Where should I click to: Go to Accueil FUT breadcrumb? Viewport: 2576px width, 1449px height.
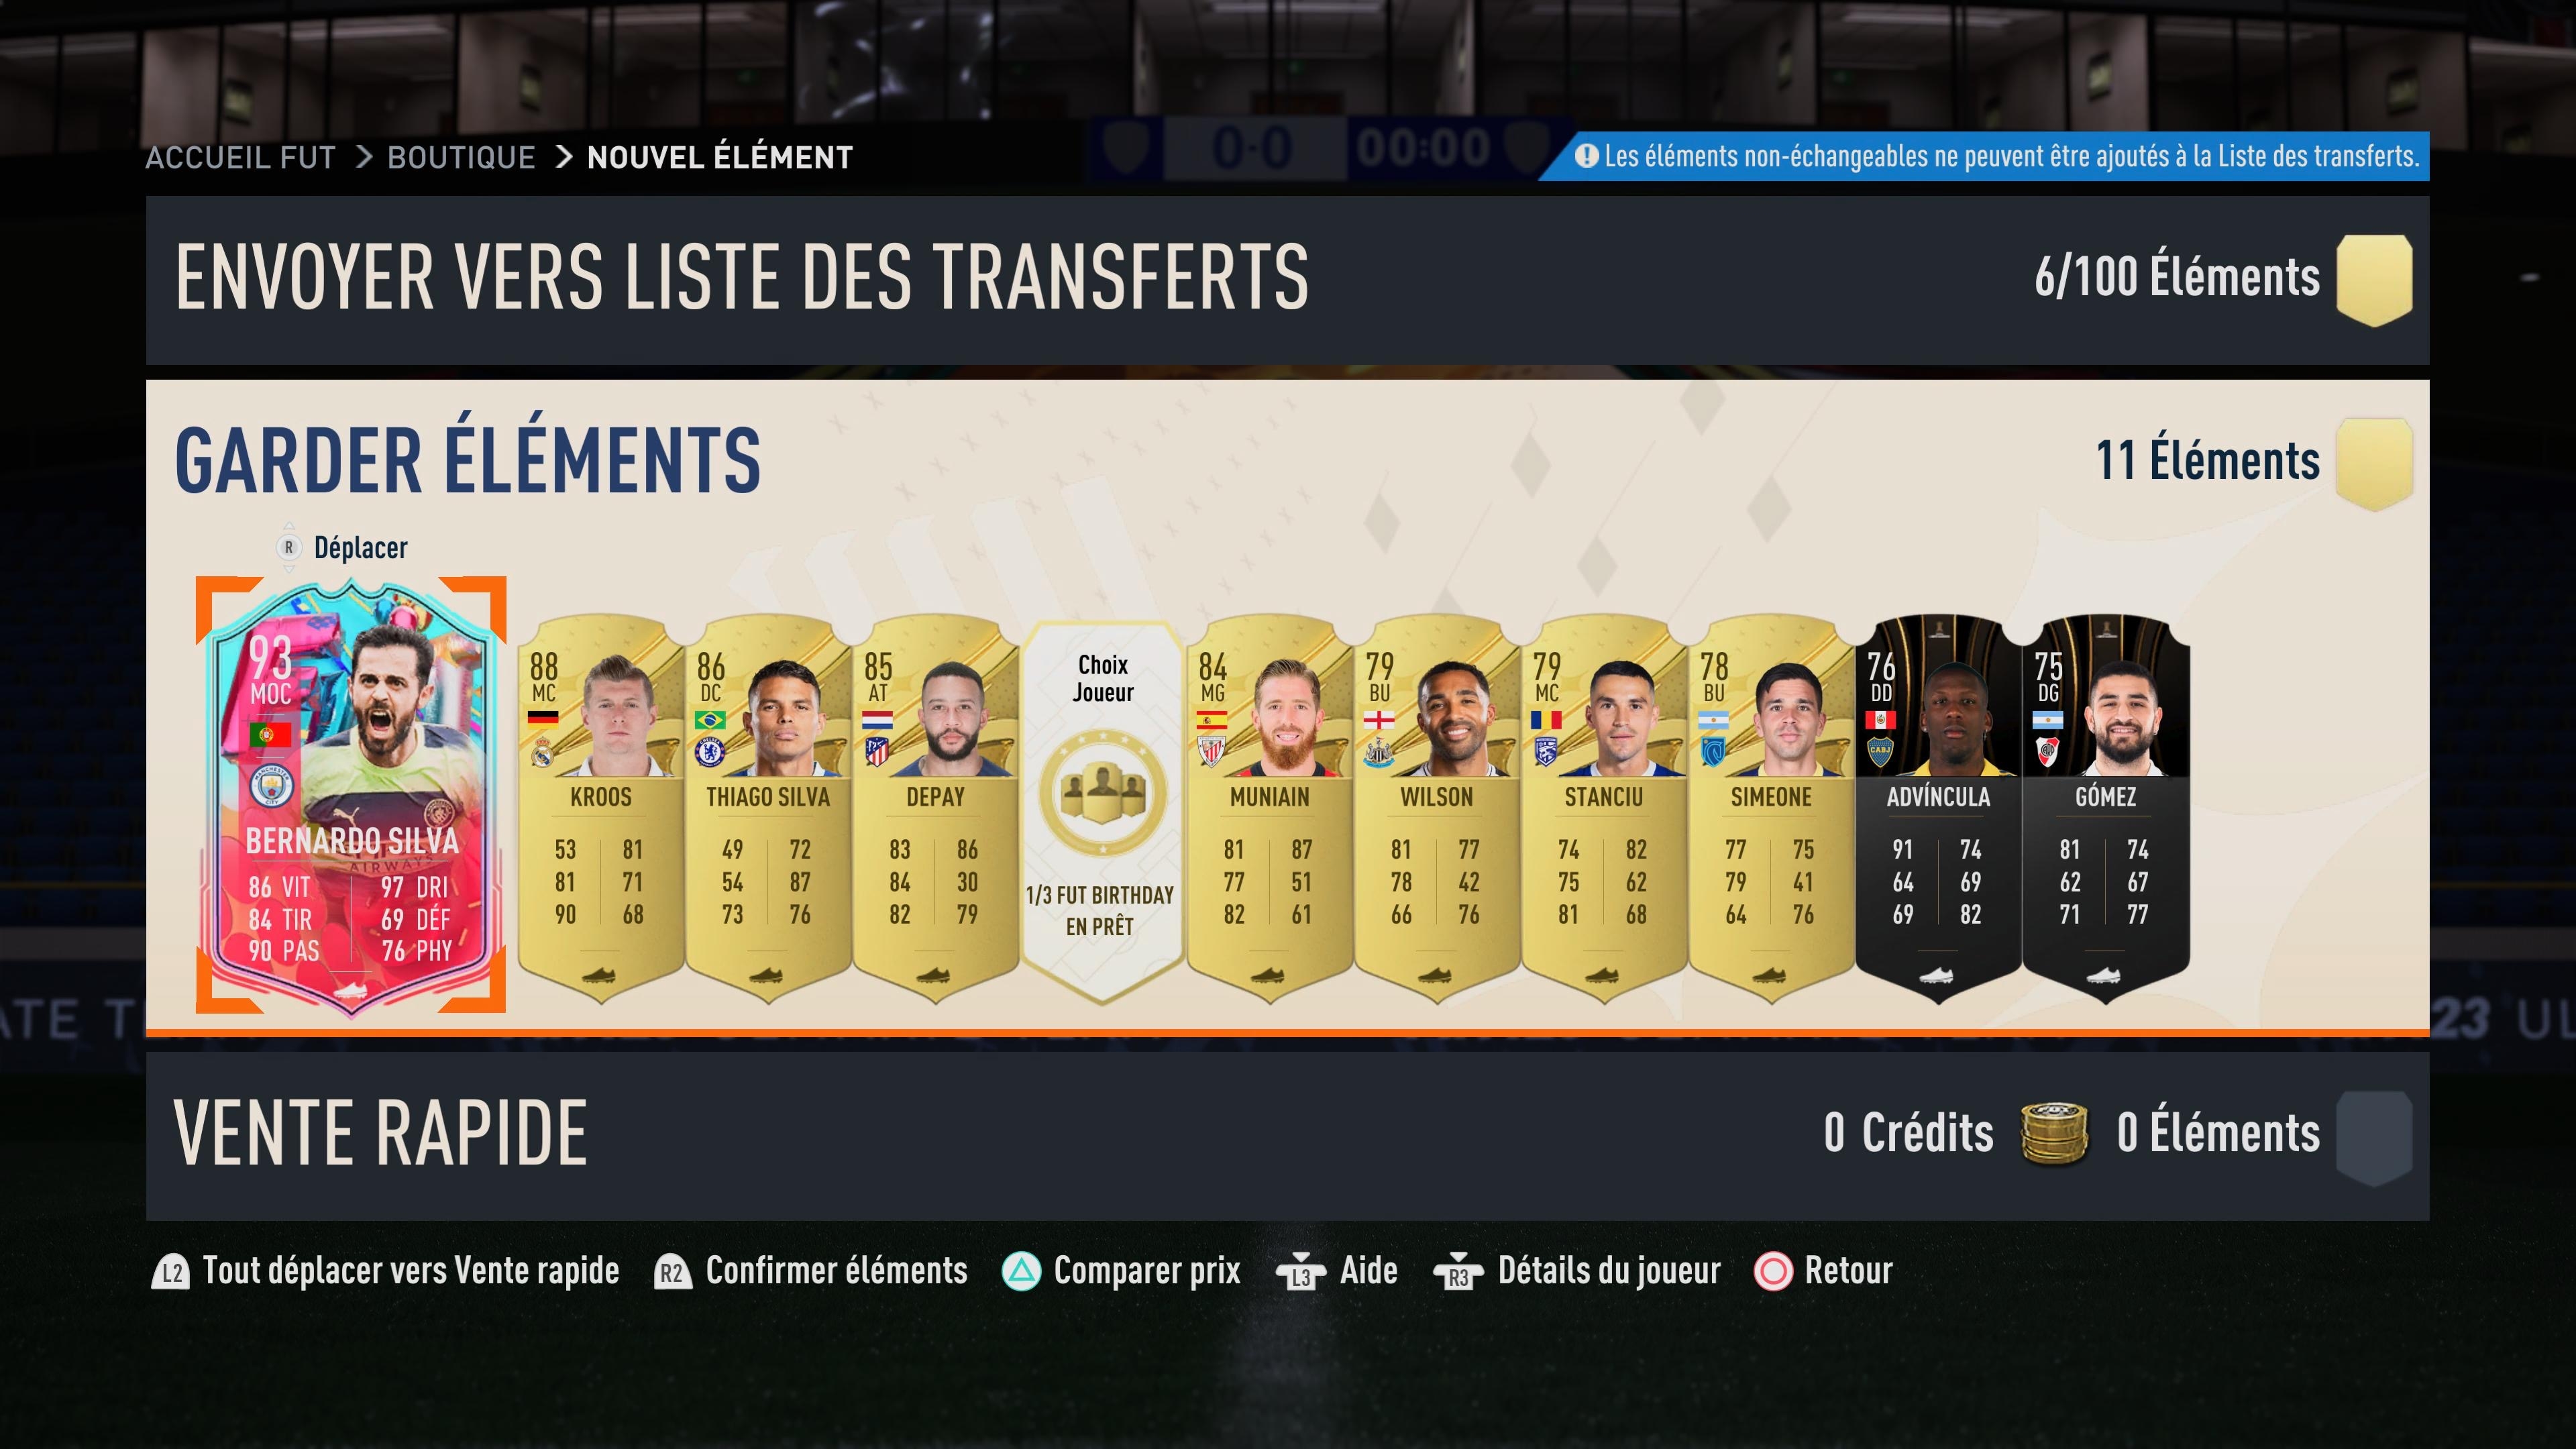coord(240,157)
